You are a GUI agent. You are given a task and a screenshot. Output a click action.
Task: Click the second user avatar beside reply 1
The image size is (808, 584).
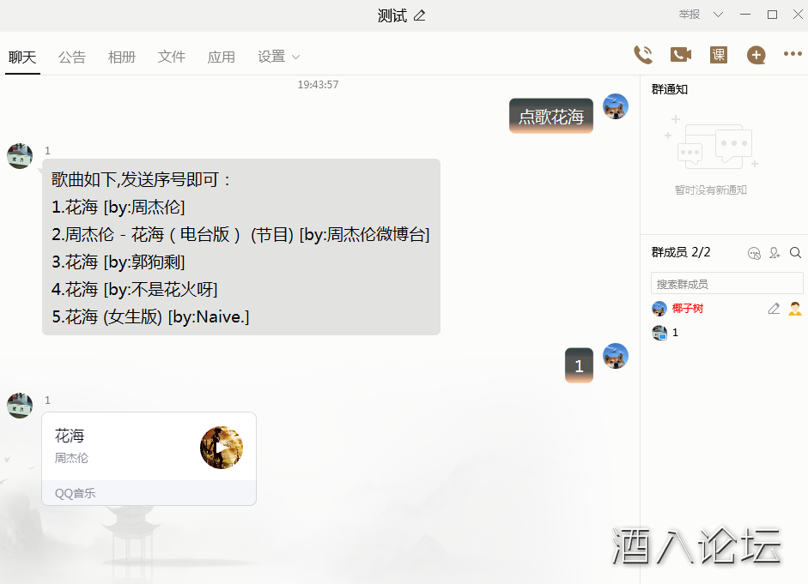click(616, 356)
